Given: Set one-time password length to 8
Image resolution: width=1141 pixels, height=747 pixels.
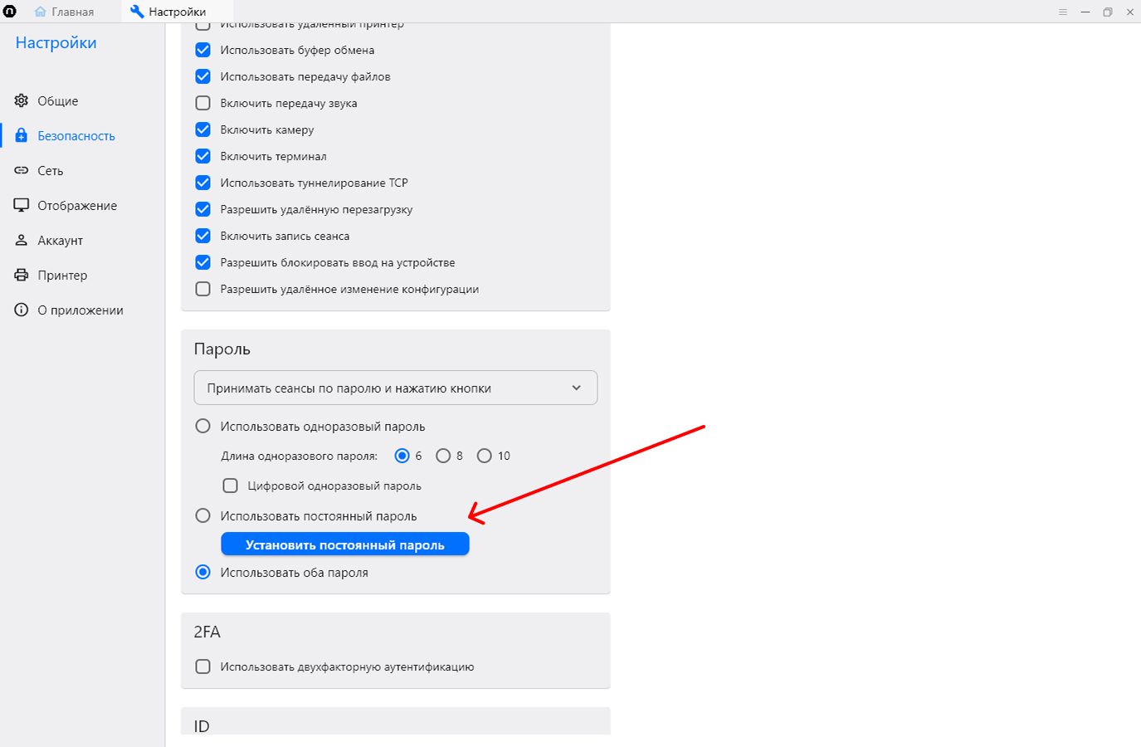Looking at the screenshot, I should pyautogui.click(x=444, y=456).
